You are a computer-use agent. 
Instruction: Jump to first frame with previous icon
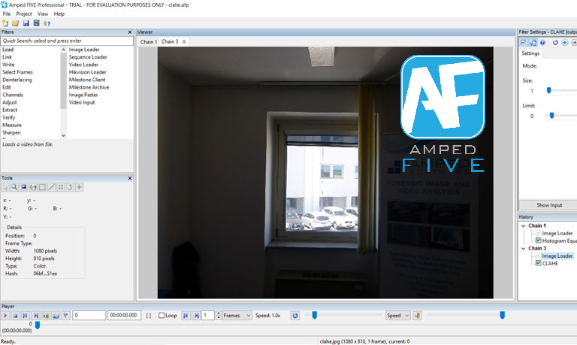(x=26, y=316)
